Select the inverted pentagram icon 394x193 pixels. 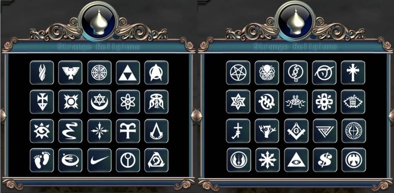[x=238, y=73]
